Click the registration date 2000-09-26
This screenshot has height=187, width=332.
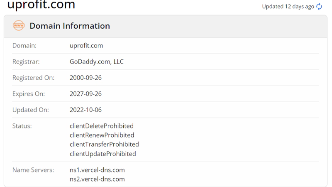point(85,78)
